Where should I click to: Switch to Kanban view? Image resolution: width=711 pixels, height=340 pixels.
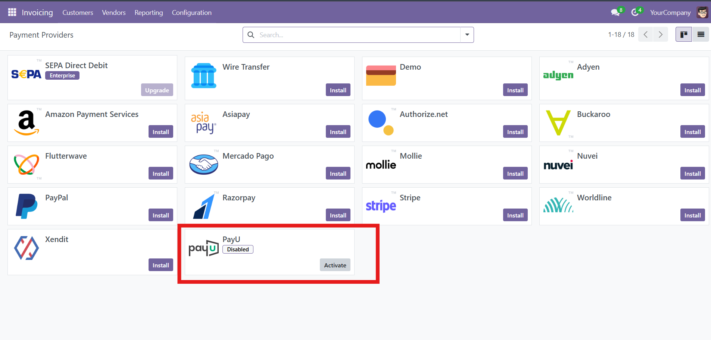click(684, 35)
